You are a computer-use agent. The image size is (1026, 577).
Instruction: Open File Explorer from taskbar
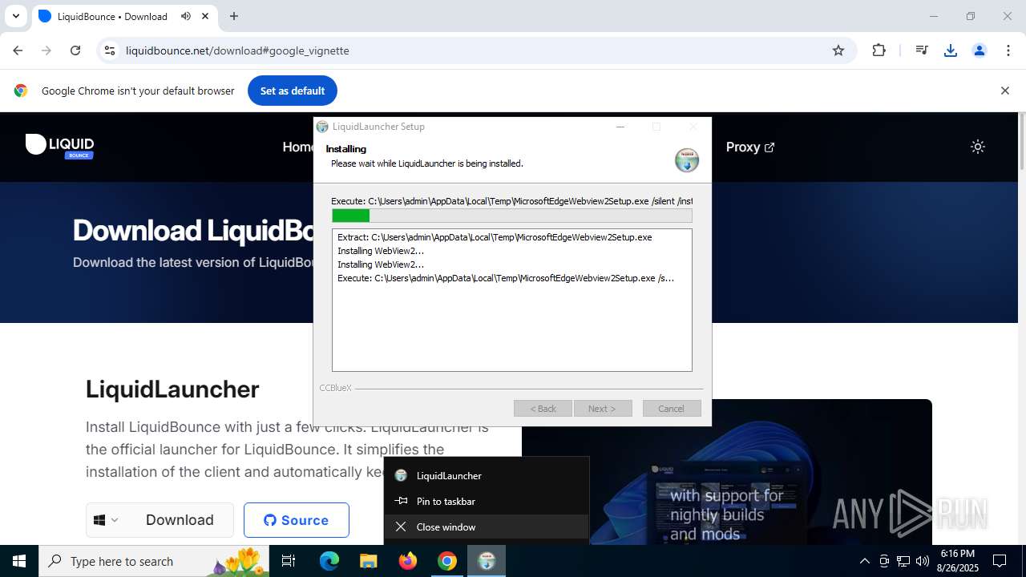coord(368,561)
